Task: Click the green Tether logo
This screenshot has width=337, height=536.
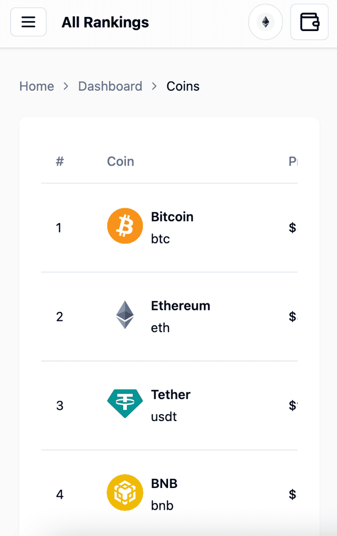Action: 125,403
